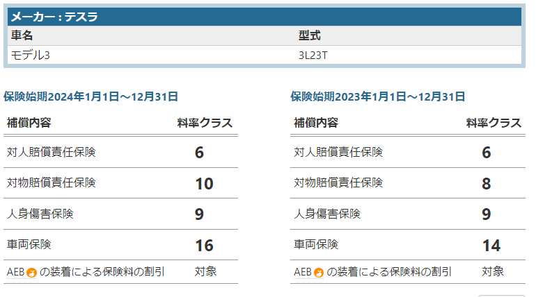Click the AEB info icon in 2023 table
The height and width of the screenshot is (297, 536).
coord(319,273)
